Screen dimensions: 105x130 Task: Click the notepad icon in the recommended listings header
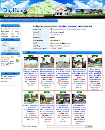point(24,52)
